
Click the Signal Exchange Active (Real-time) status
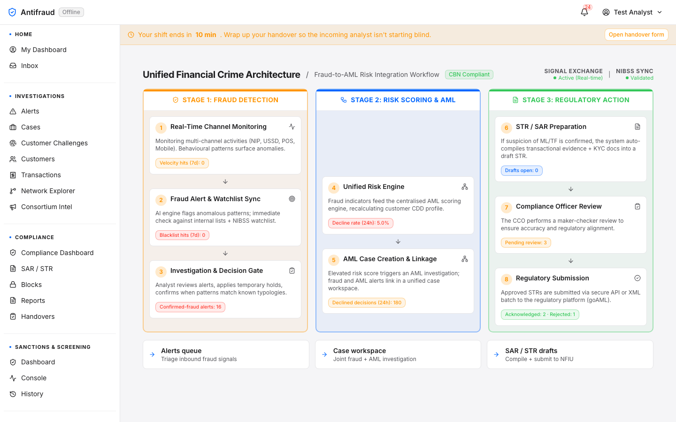[x=578, y=78]
